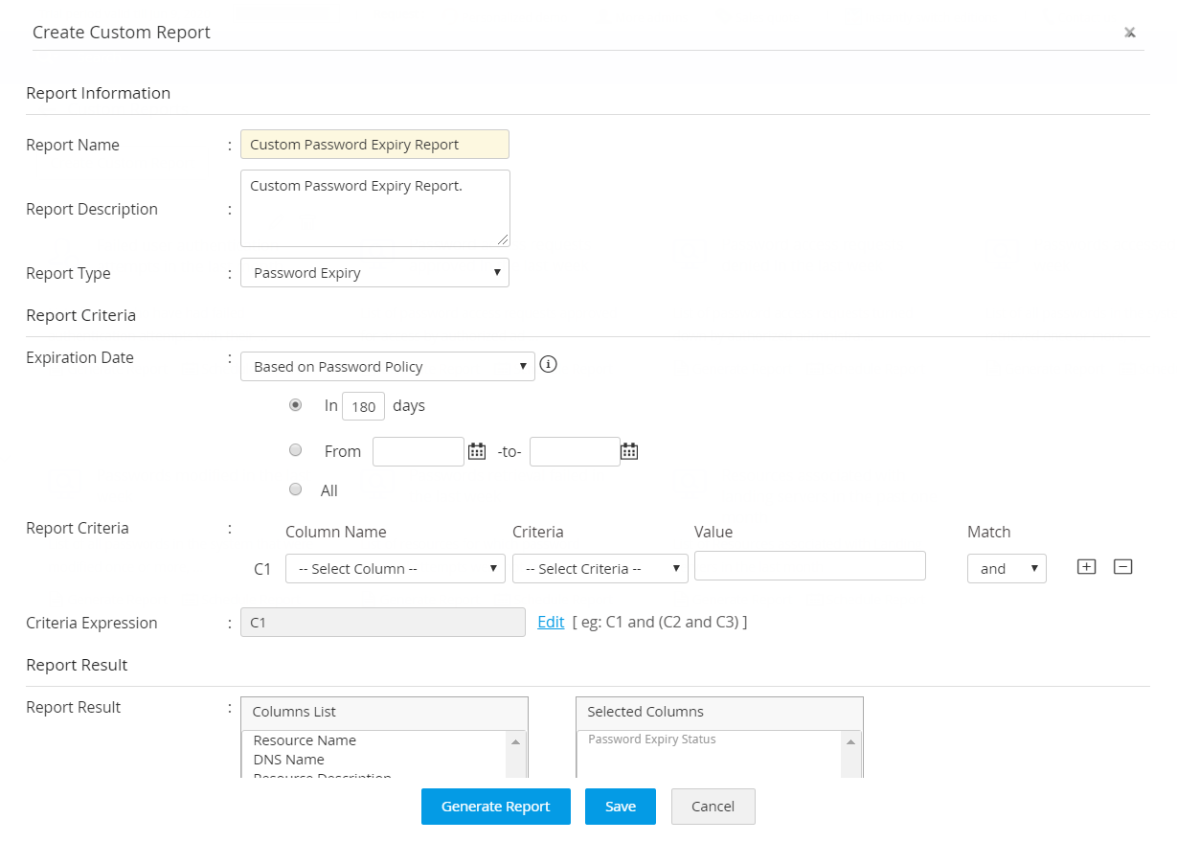Add a criteria row with plus icon
This screenshot has height=842, width=1177.
(x=1086, y=566)
